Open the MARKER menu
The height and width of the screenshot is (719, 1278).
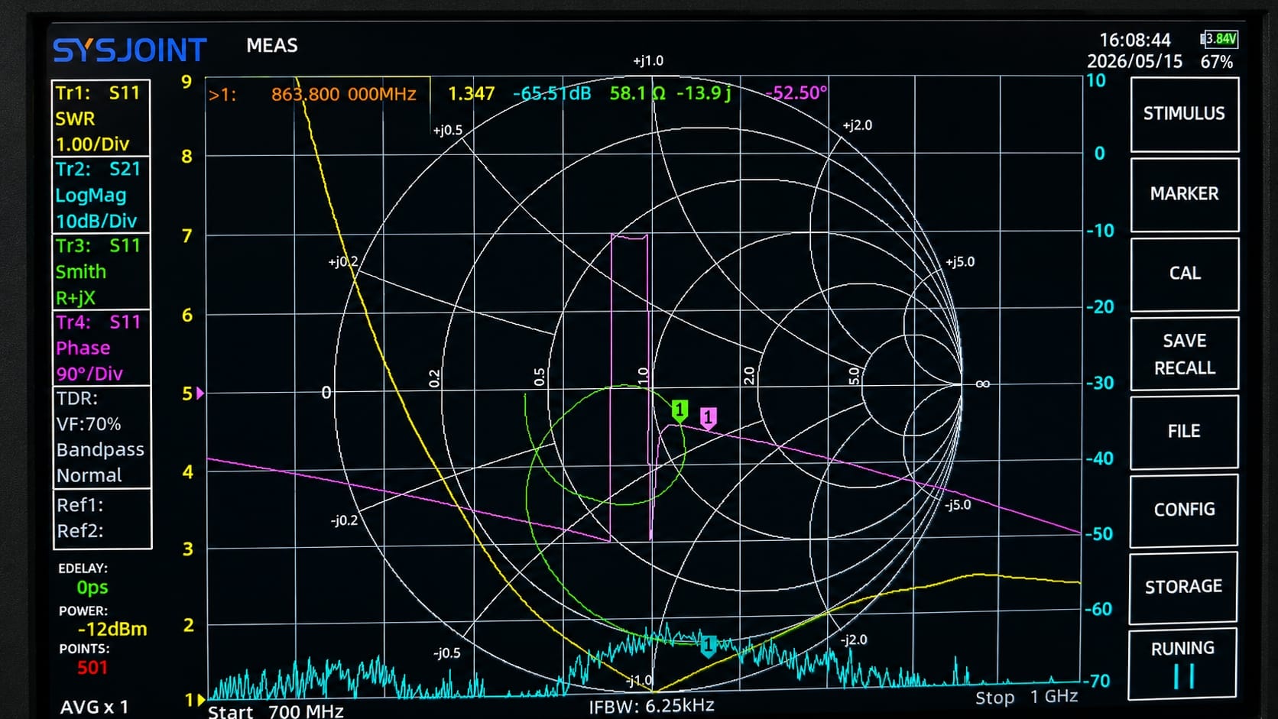(x=1184, y=194)
